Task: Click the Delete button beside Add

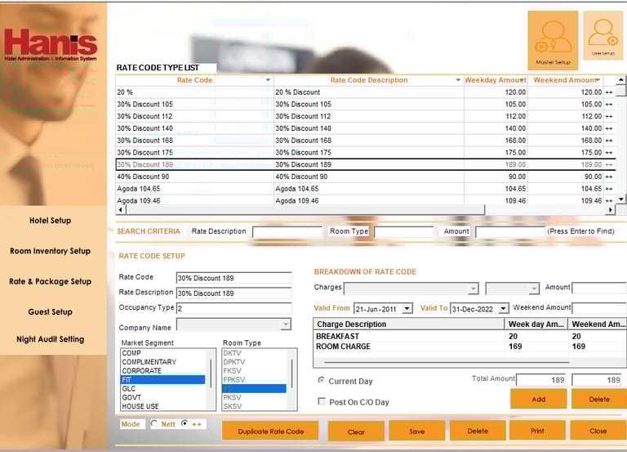Action: [x=599, y=399]
